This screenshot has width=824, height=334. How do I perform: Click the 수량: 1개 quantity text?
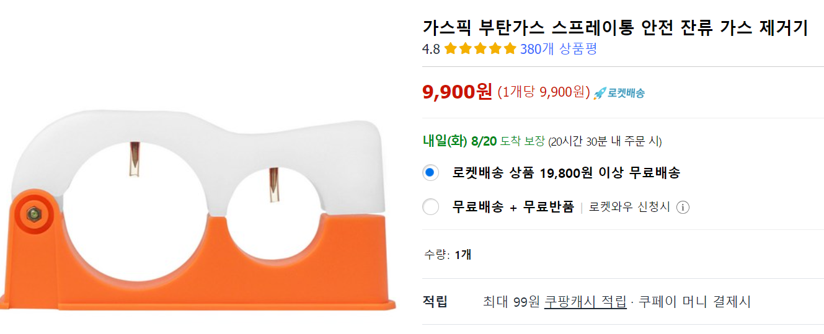[448, 254]
